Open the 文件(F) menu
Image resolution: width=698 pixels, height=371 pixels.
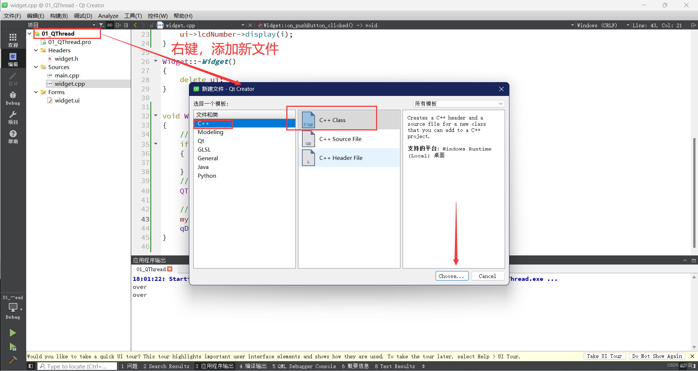coord(12,16)
